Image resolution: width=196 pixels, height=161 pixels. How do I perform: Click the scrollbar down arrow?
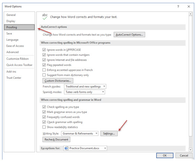point(190,150)
